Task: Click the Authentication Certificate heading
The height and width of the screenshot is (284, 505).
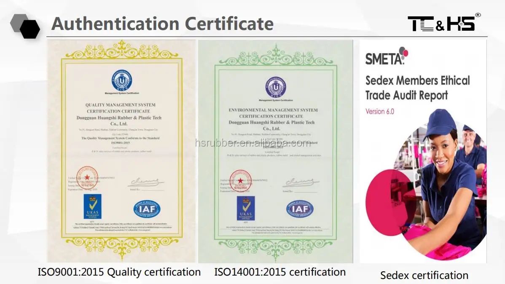Action: 162,24
